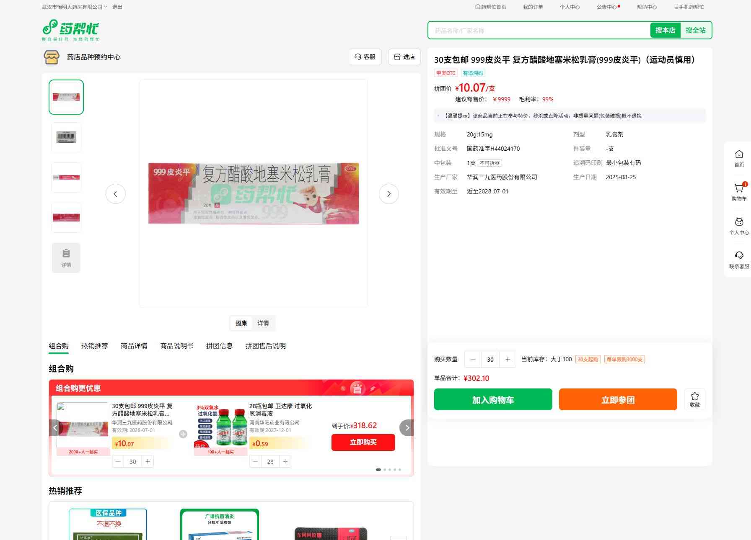Open the home icon in right sidebar

[739, 154]
